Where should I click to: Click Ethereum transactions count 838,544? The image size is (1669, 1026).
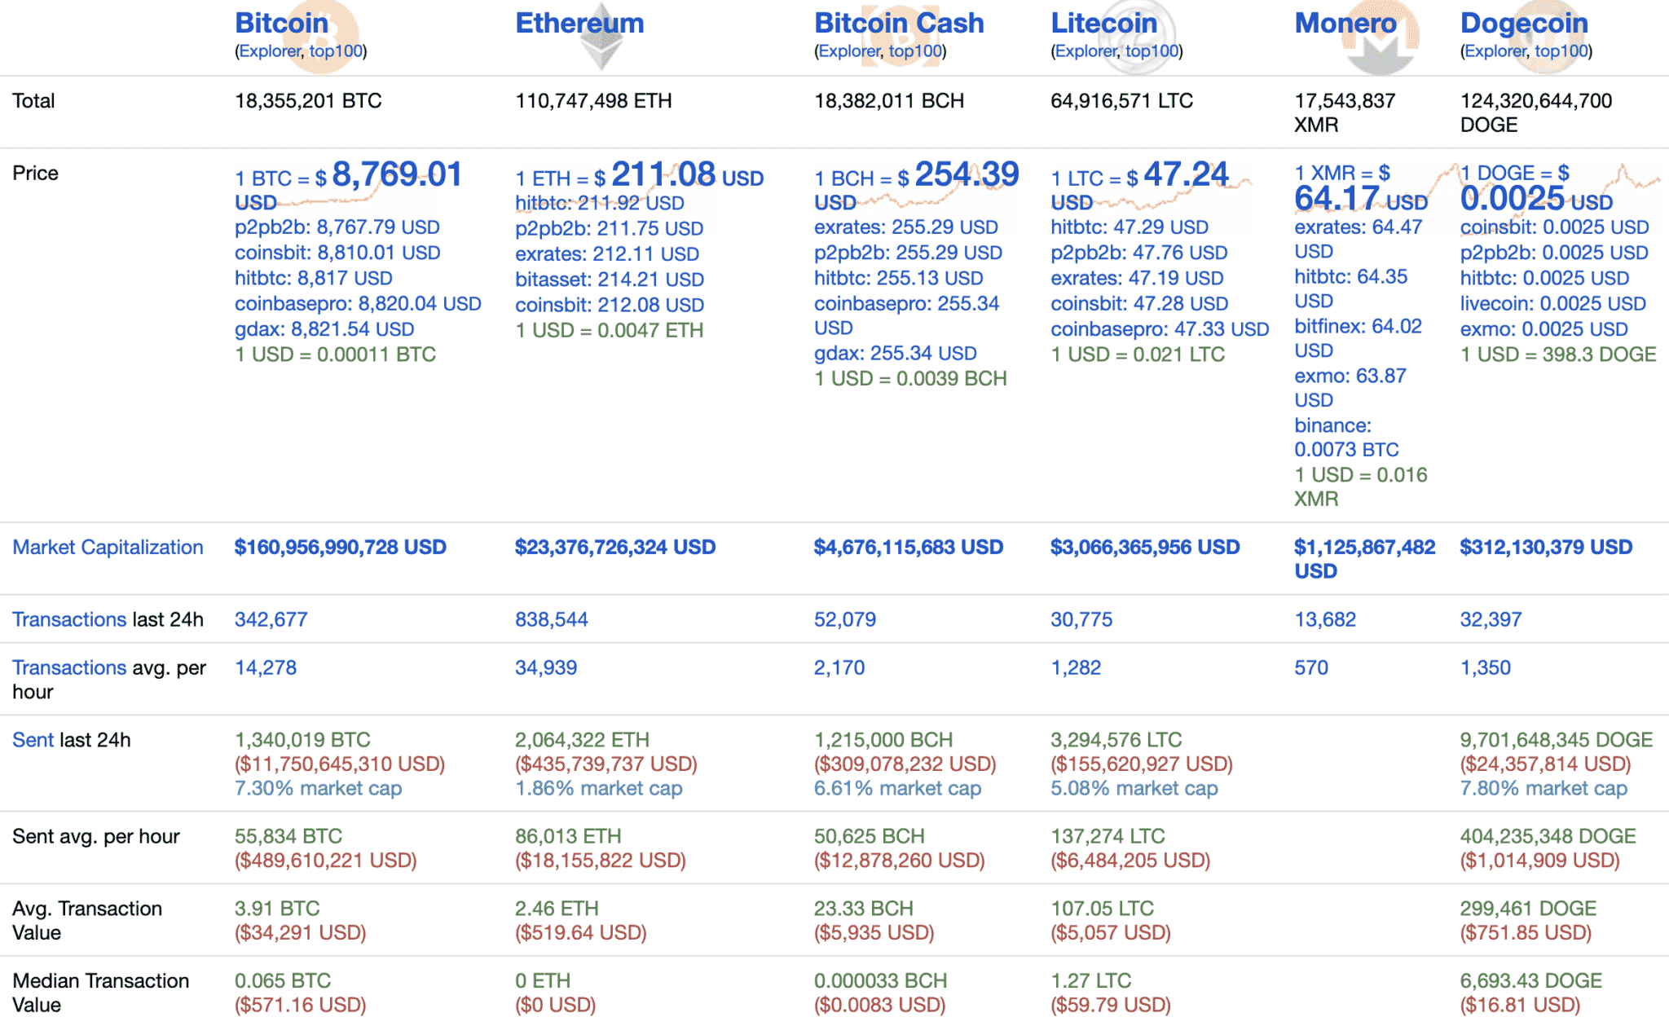click(552, 620)
